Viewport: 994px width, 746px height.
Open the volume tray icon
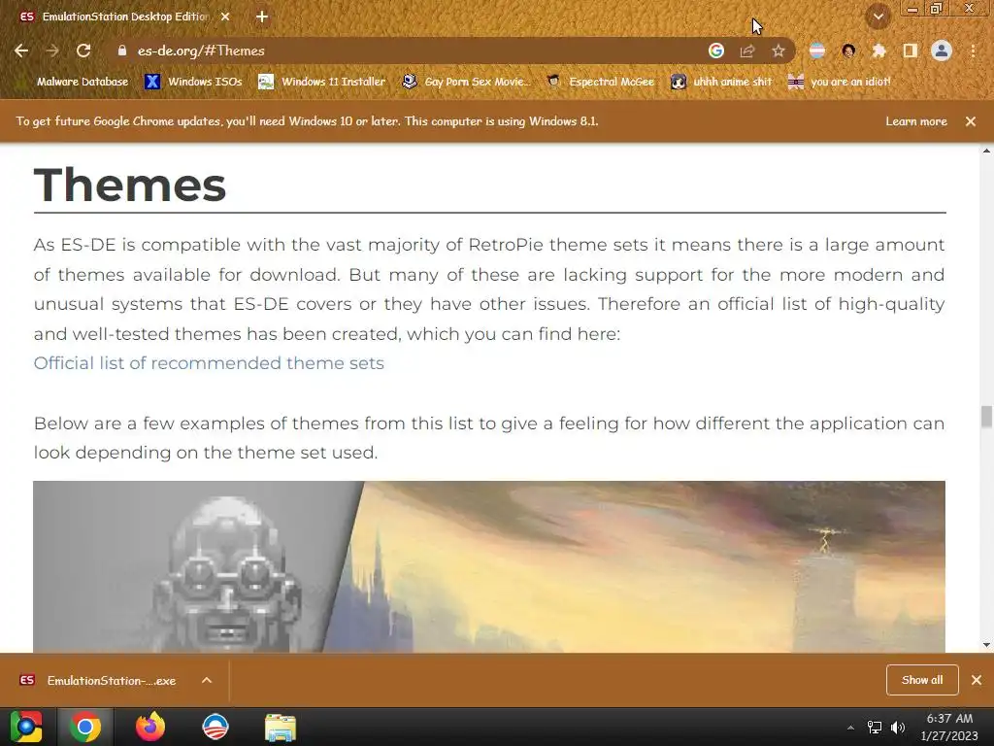pyautogui.click(x=898, y=728)
